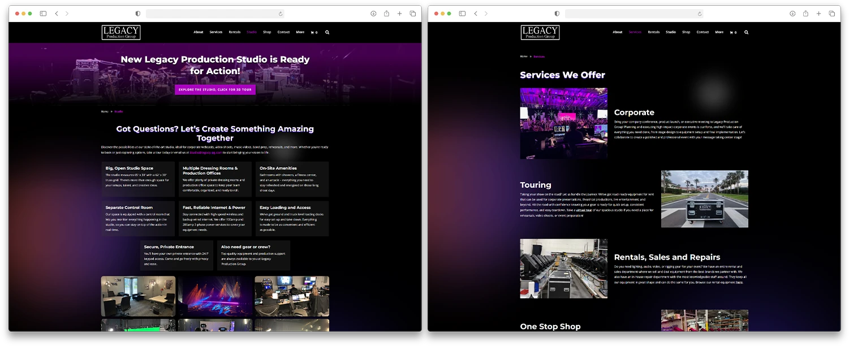This screenshot has height=346, width=849.
Task: Show tab overview in the right Safari window
Action: point(832,13)
